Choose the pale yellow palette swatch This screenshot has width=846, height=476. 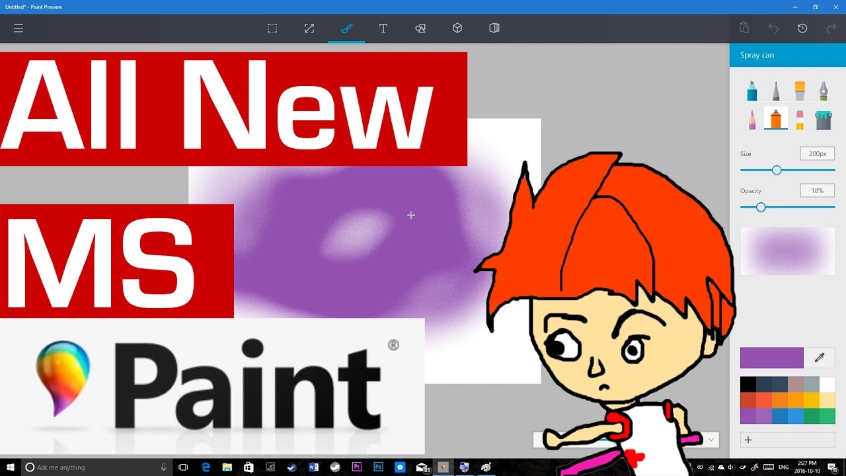827,400
